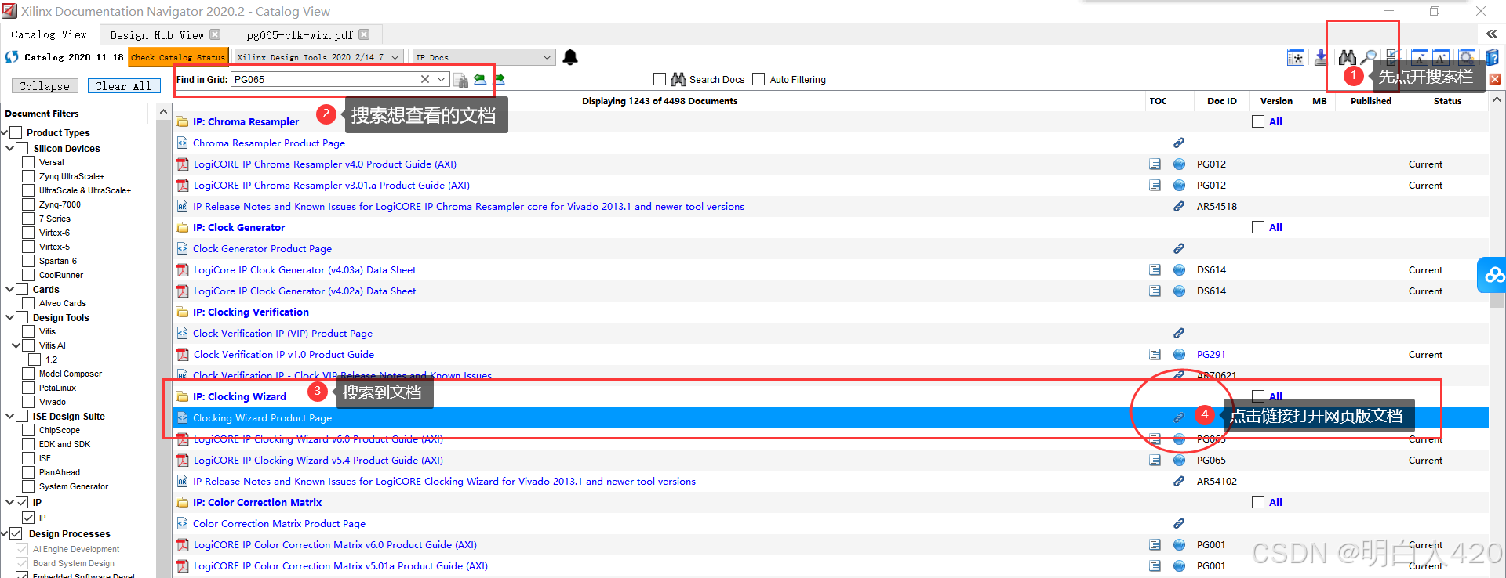Click the PDF icon of Clock Verification IP v1.0
Image resolution: width=1506 pixels, height=578 pixels.
click(x=182, y=355)
